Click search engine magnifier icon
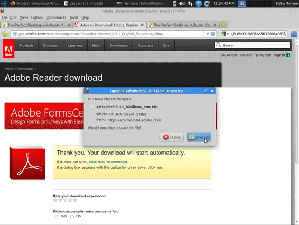Viewport: 299px width, 225px height. 284,34
